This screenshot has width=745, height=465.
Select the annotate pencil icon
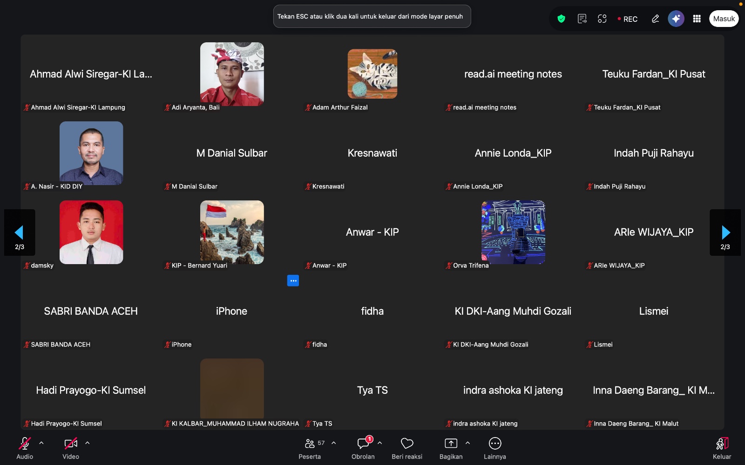[655, 19]
